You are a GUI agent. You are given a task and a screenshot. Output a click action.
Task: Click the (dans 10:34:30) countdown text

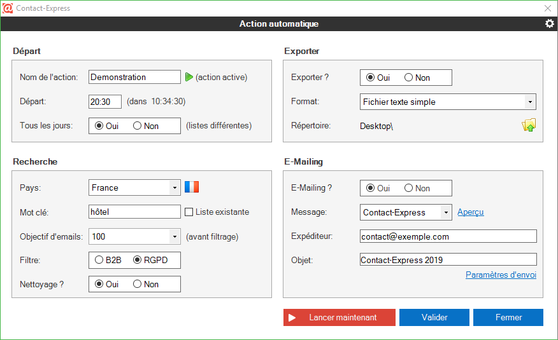pos(156,102)
